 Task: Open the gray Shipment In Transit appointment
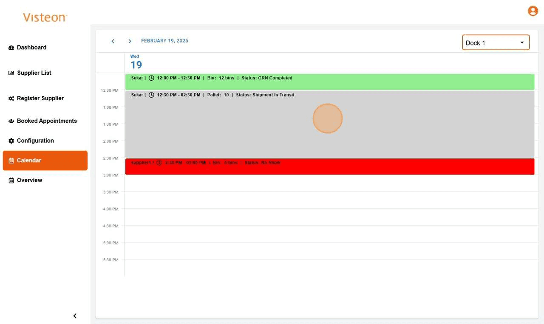click(330, 124)
